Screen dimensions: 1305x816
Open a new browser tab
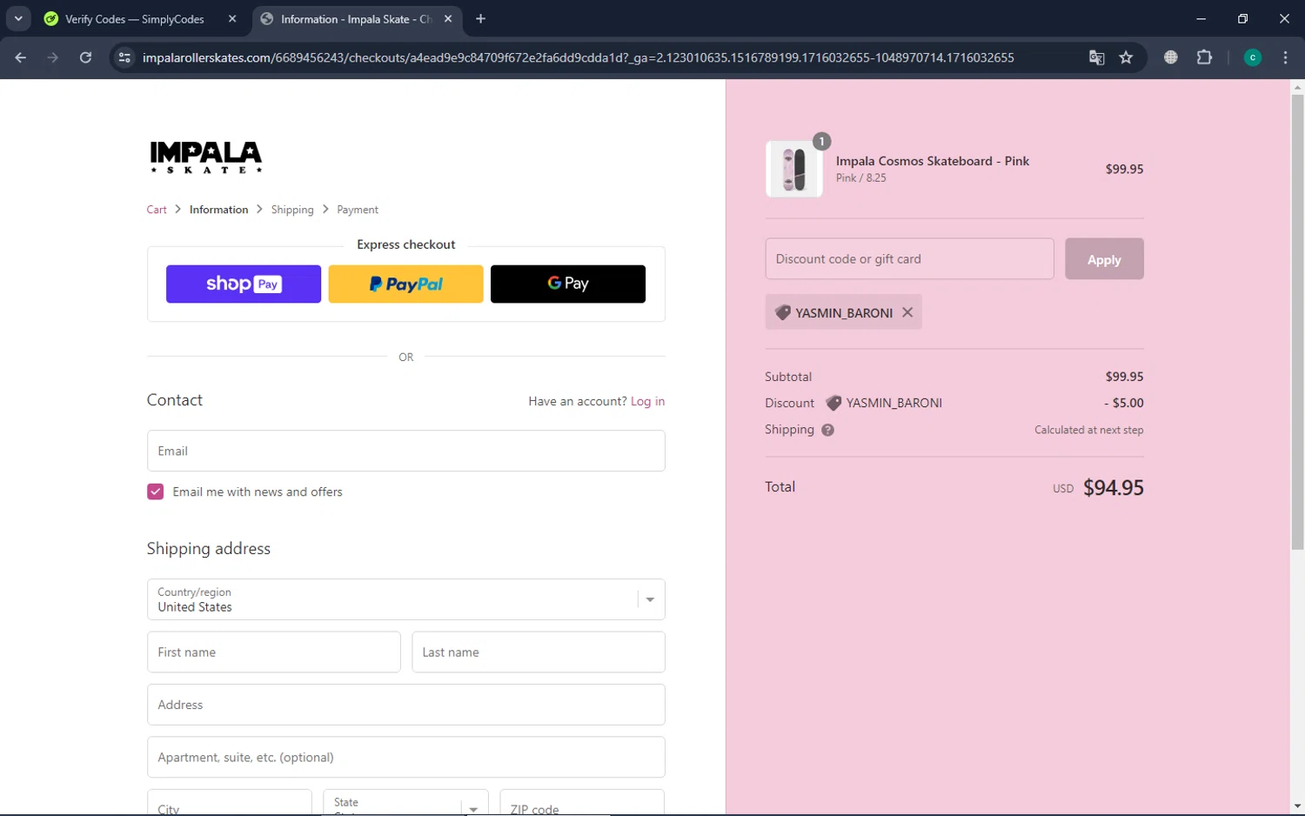[x=480, y=18]
